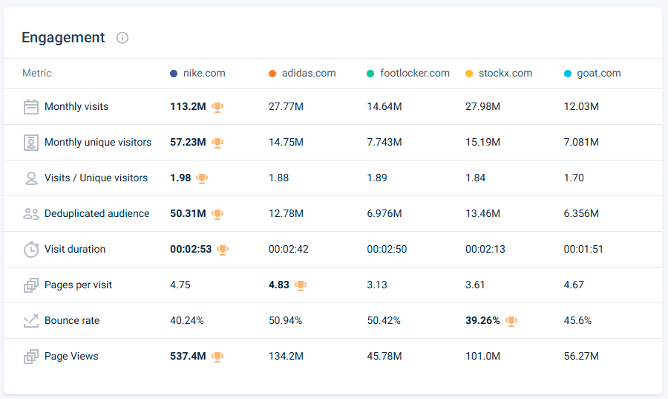Click the trophy icon next to 39.26%
Viewport: 668px width, 399px height.
511,321
